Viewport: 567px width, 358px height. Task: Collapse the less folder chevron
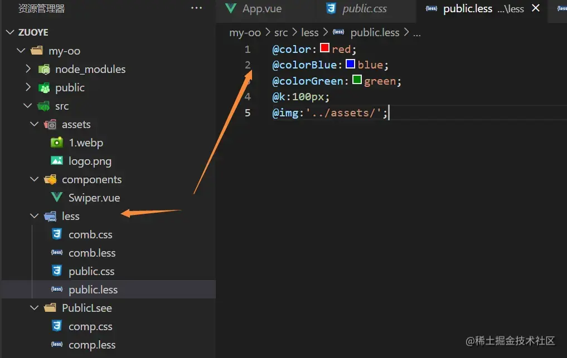35,215
